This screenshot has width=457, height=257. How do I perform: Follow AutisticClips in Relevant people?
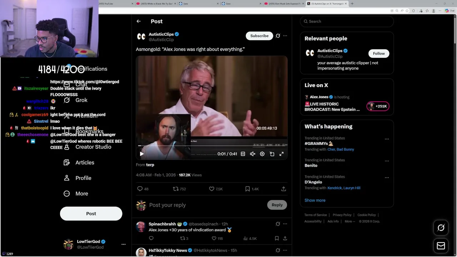pos(379,54)
